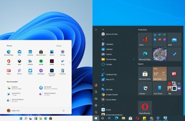The height and width of the screenshot is (121, 185).
Task: Launch Office from Windows 11 pinned apps
Action: click(x=8, y=62)
